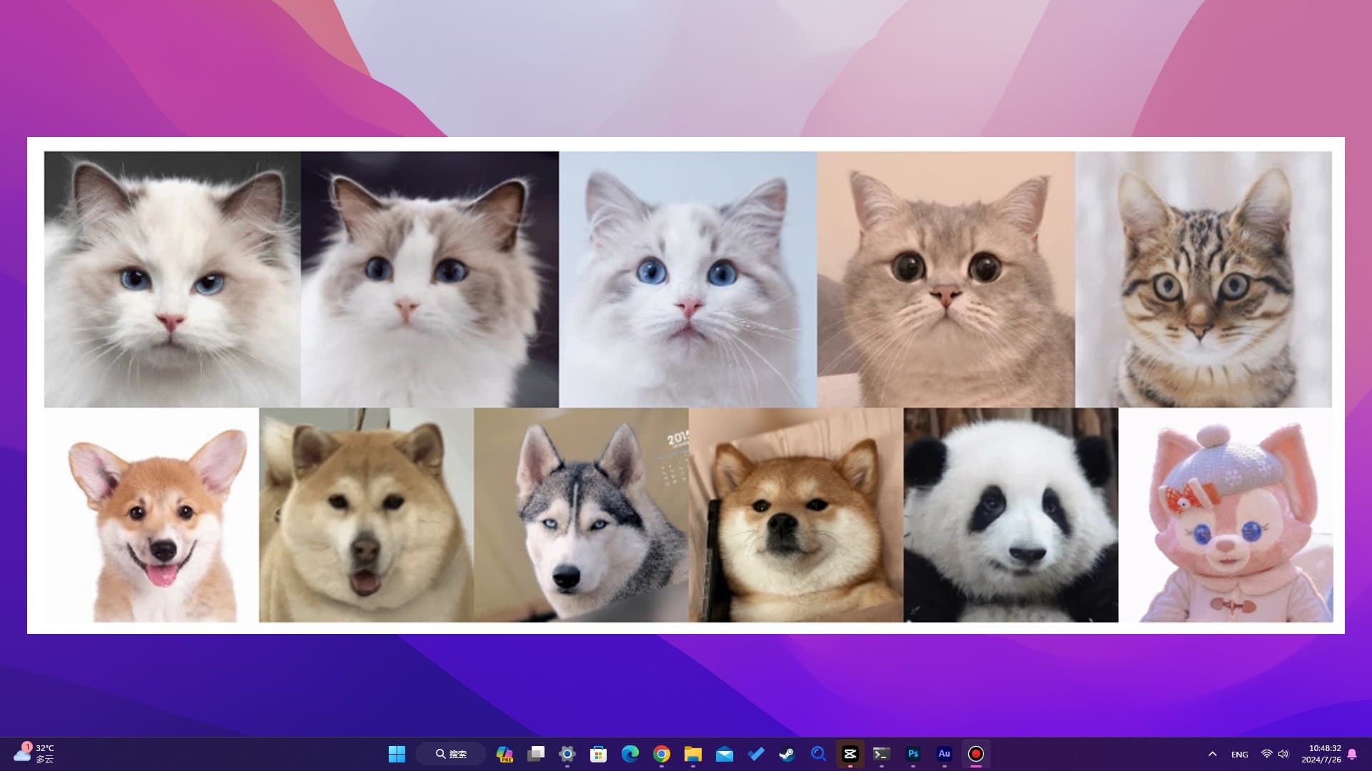1372x771 pixels.
Task: Open Google Chrome from taskbar
Action: 662,754
